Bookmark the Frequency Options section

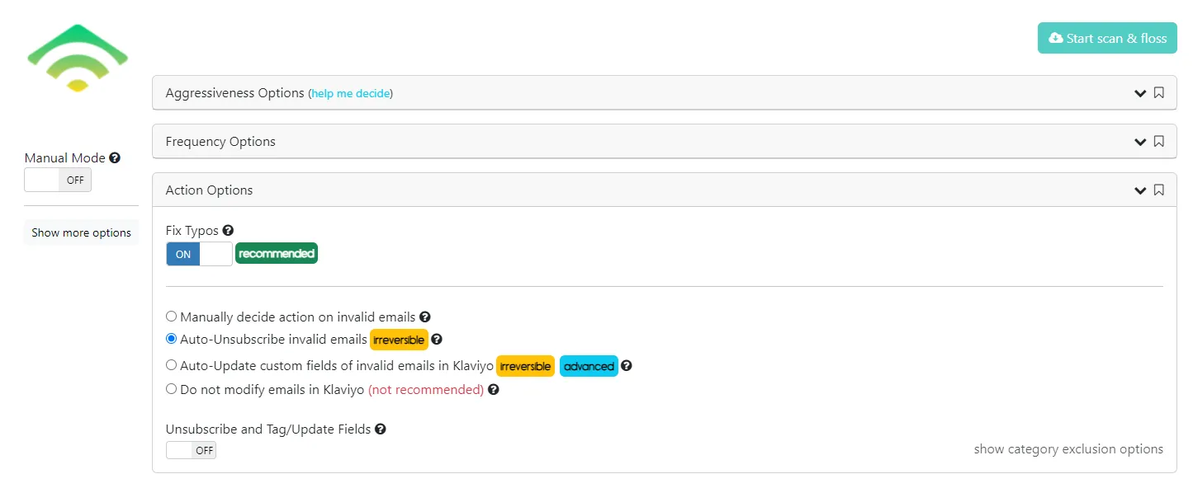point(1159,142)
